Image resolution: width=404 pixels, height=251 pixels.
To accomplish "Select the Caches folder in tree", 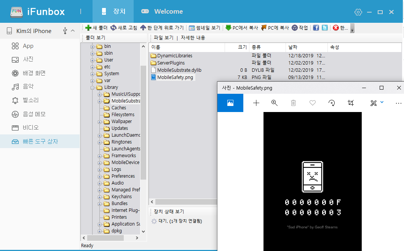I will click(118, 108).
